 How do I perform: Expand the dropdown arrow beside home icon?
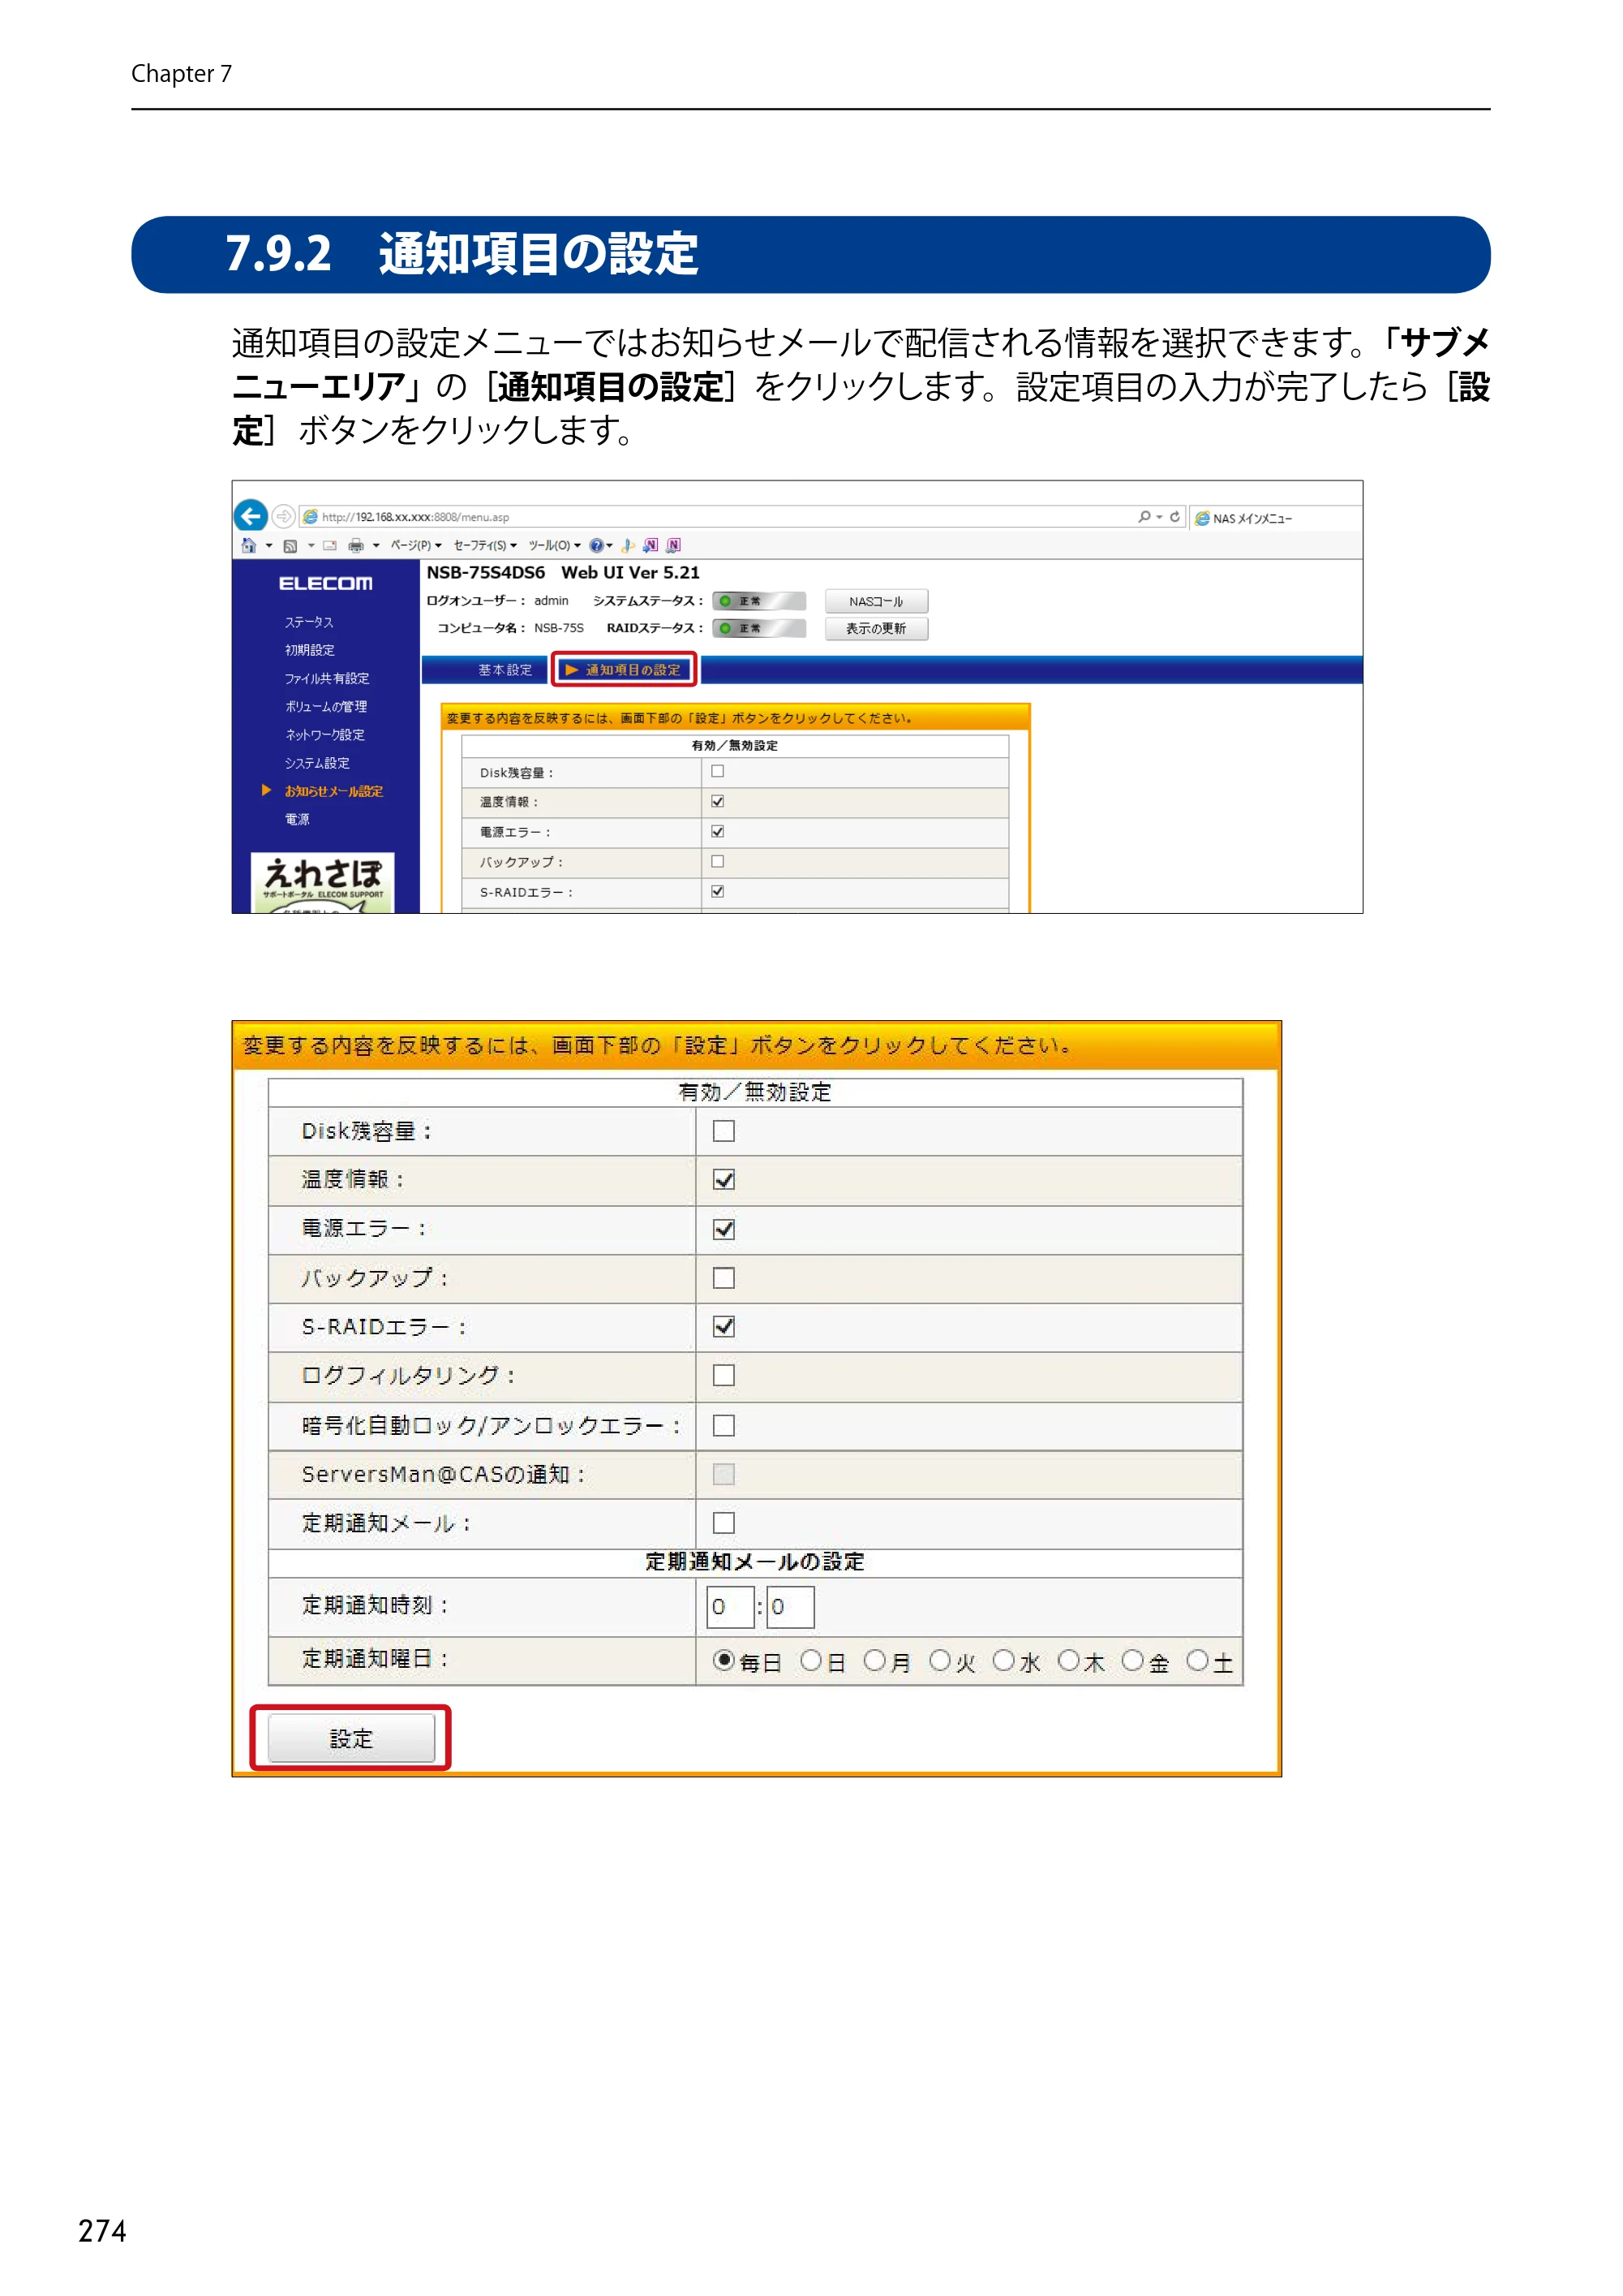point(270,546)
